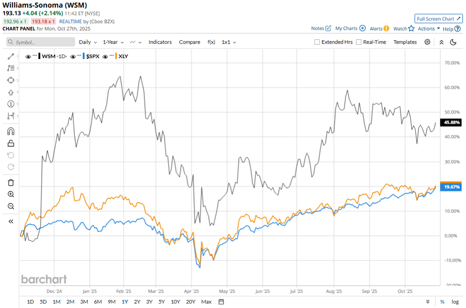Click the Watch star icon
The height and width of the screenshot is (308, 466).
[411, 29]
